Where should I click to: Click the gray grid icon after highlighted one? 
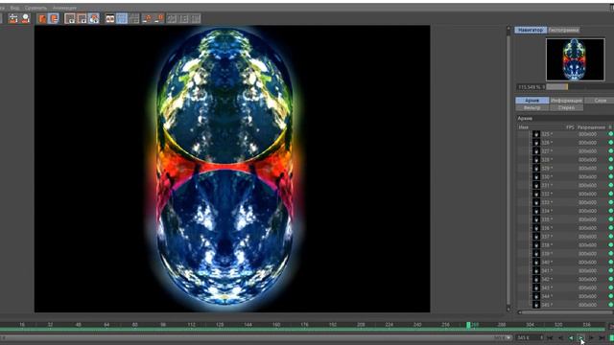pos(134,18)
